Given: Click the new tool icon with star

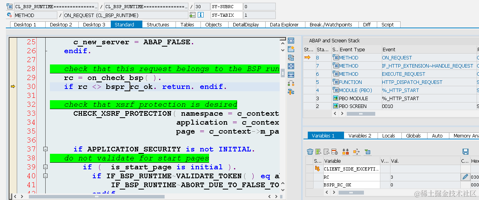Looking at the screenshot, I should pos(291,49).
